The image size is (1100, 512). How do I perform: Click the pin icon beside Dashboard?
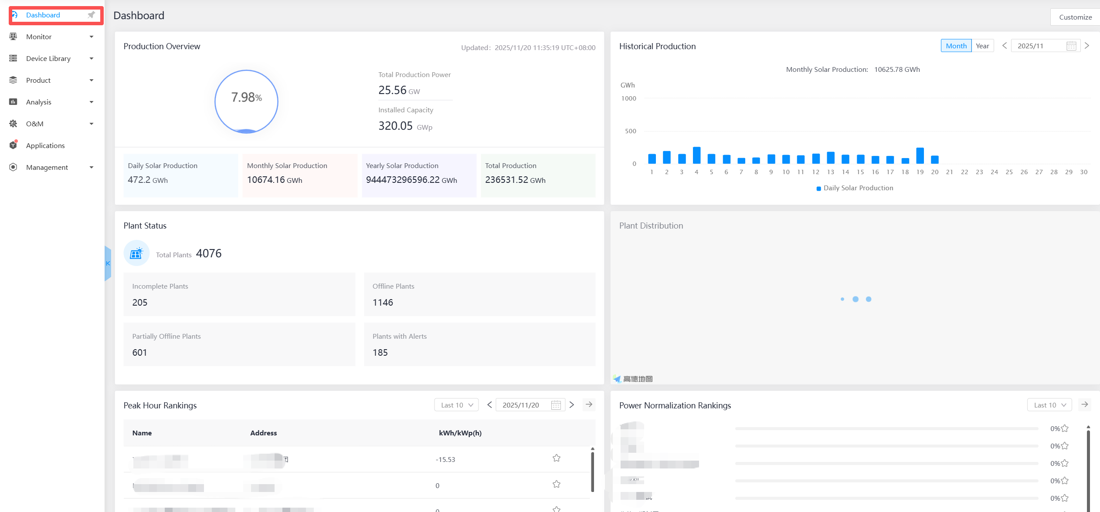pos(91,15)
